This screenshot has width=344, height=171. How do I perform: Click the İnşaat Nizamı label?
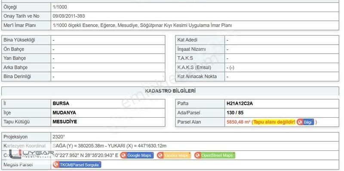pos(191,49)
